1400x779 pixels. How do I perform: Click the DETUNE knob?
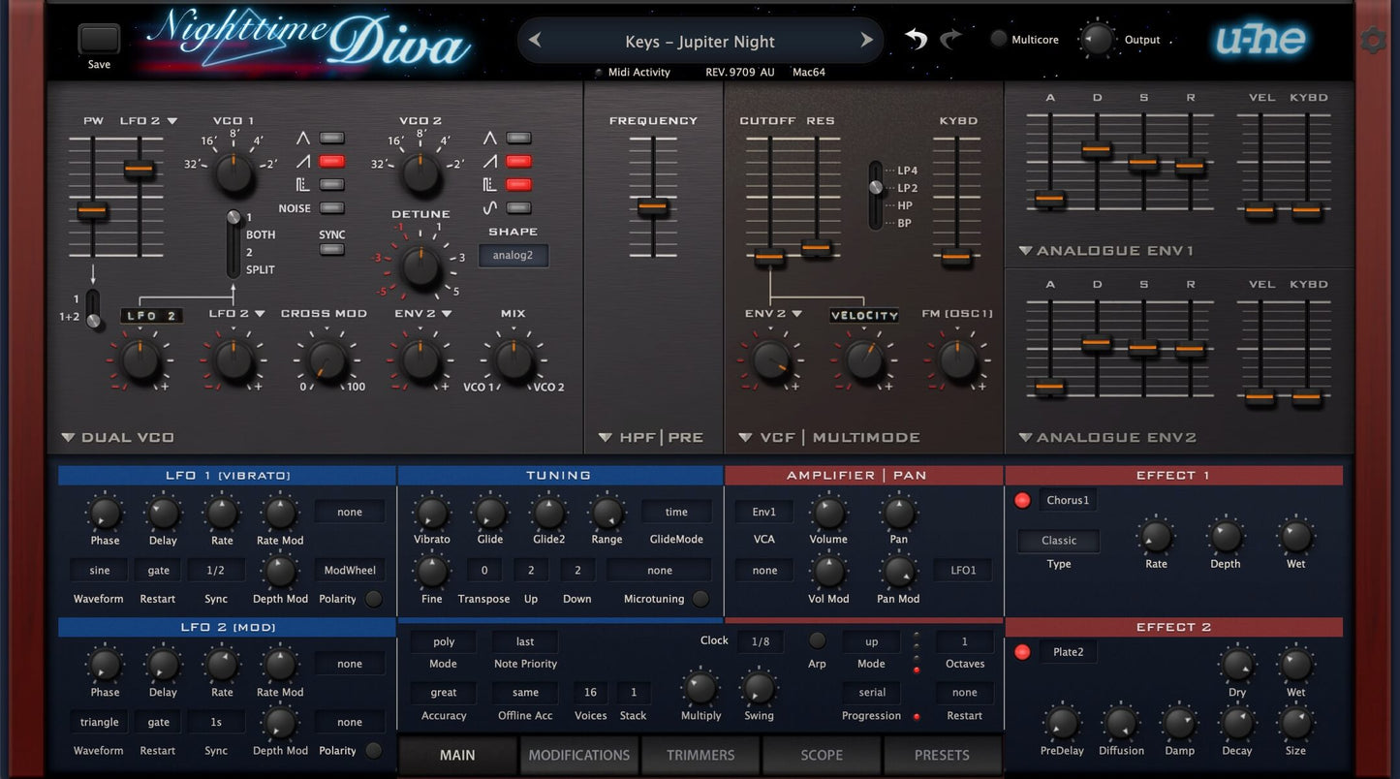pos(420,267)
